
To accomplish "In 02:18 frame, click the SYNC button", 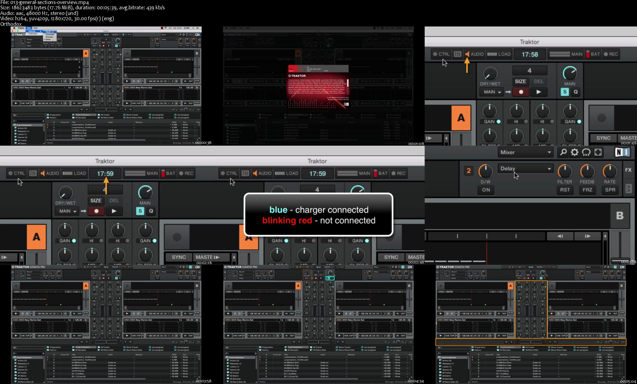I will coord(179,257).
